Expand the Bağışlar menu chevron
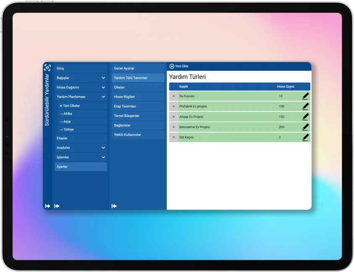 click(103, 78)
